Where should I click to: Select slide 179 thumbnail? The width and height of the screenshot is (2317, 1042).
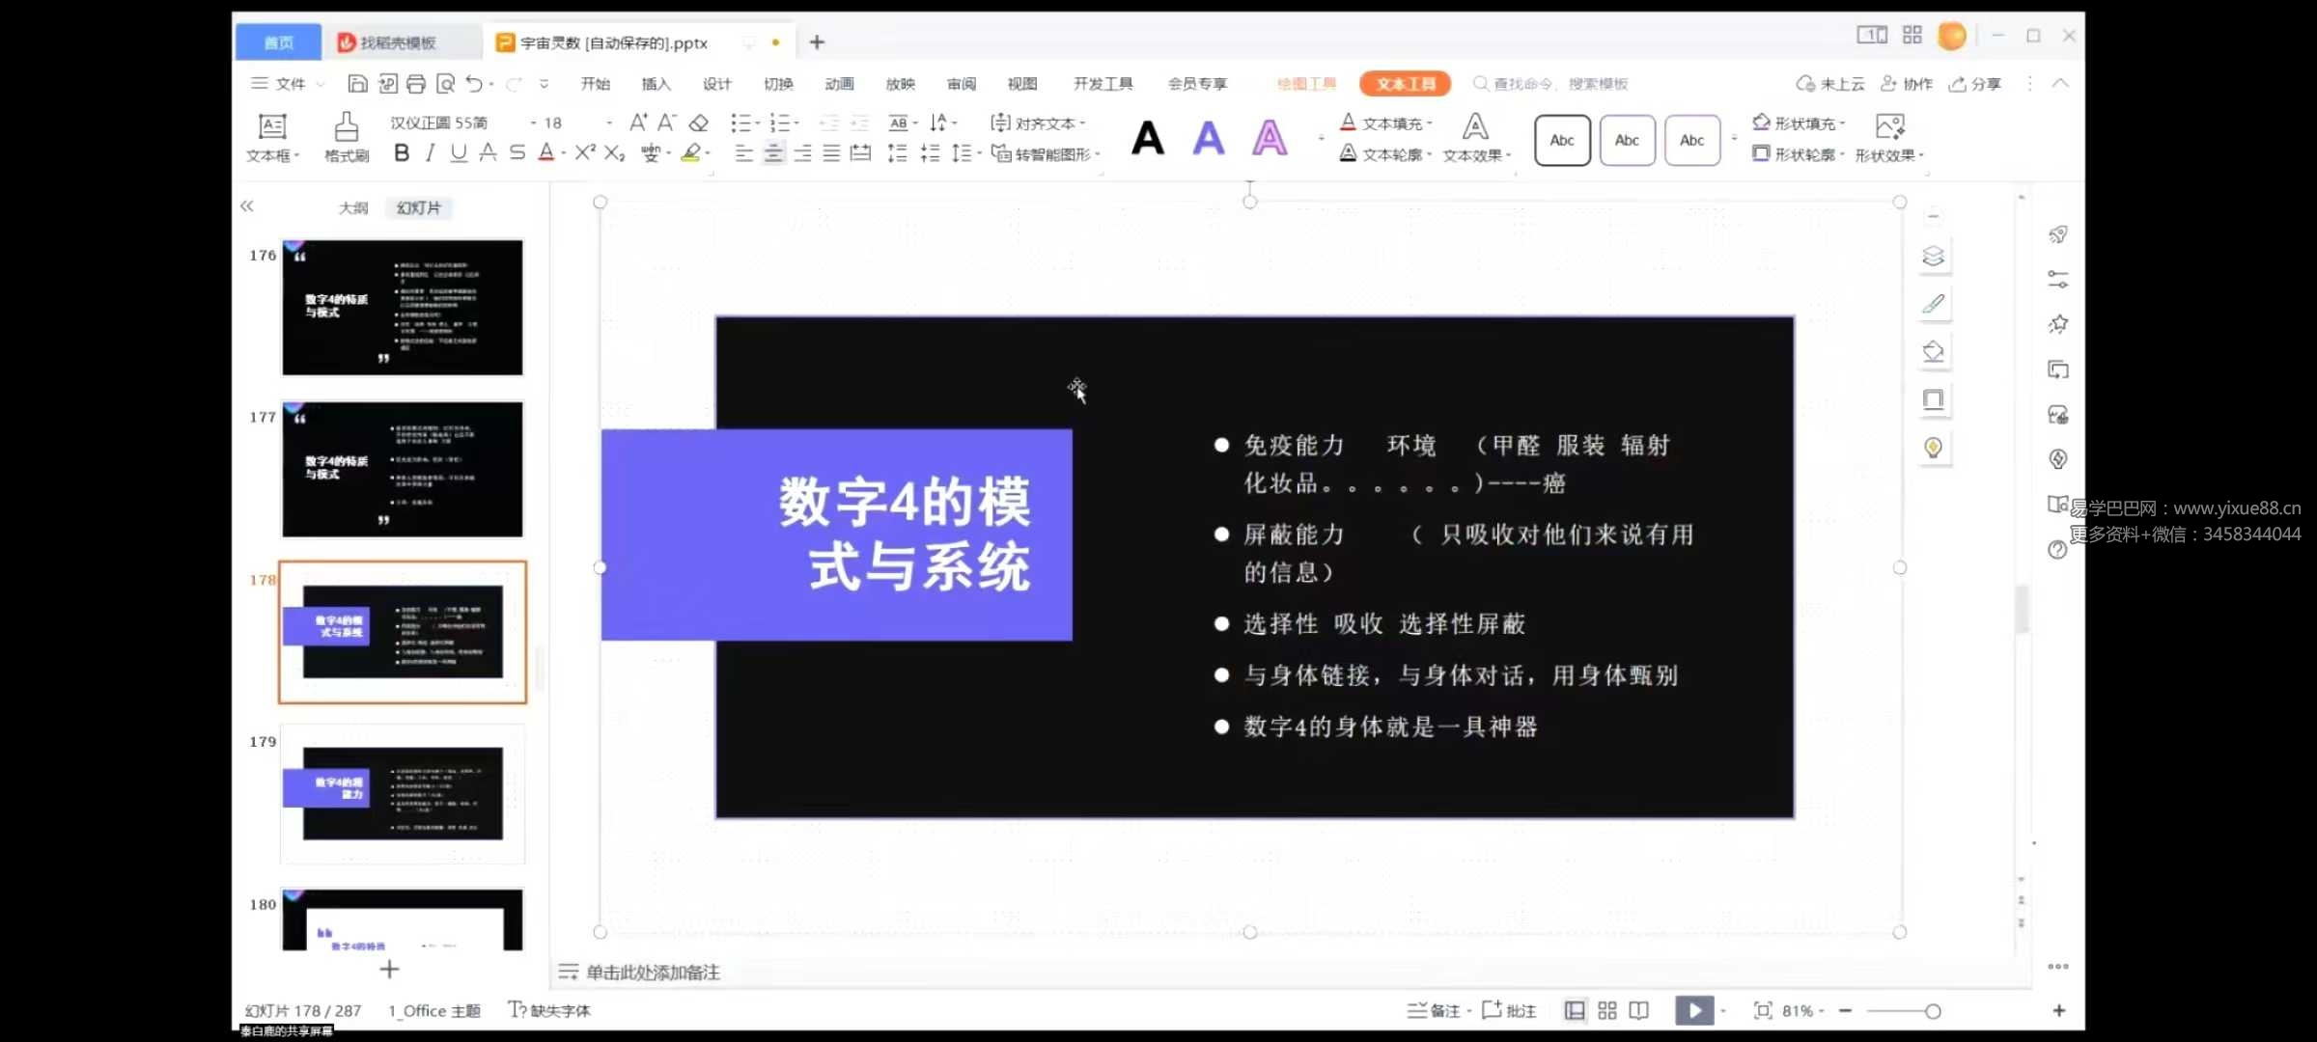tap(403, 794)
